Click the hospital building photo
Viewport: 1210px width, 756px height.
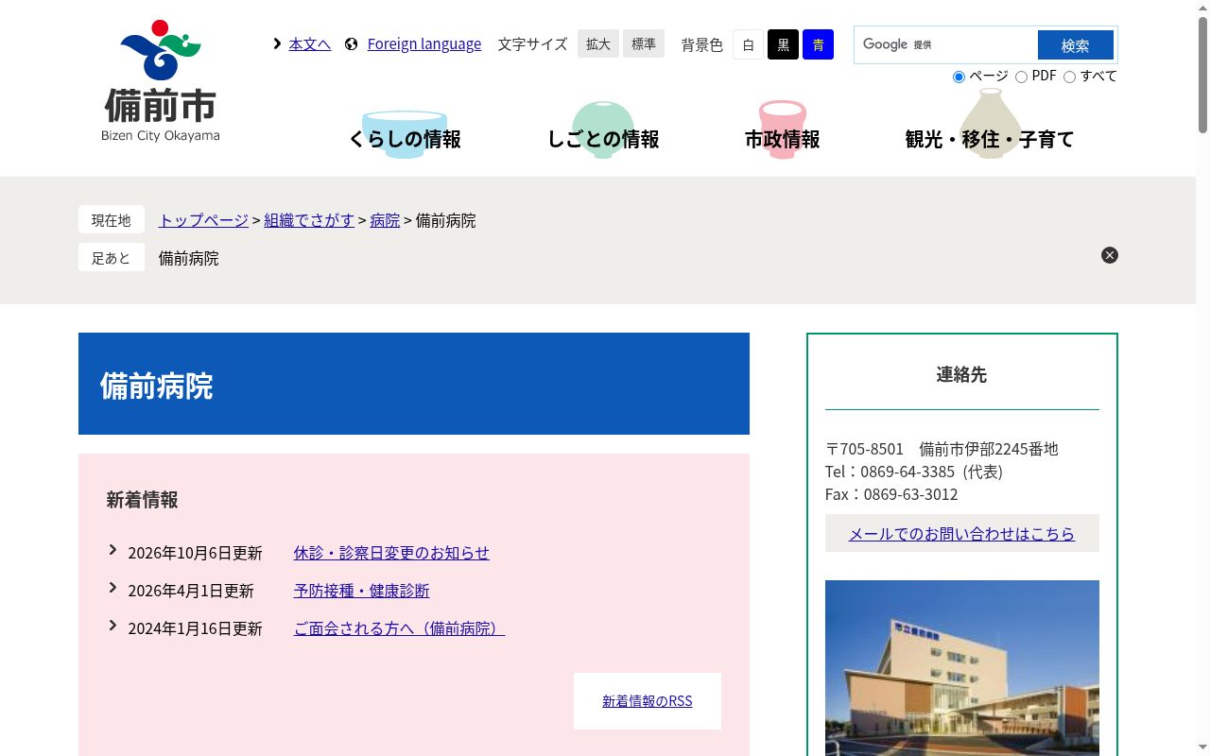pyautogui.click(x=962, y=668)
